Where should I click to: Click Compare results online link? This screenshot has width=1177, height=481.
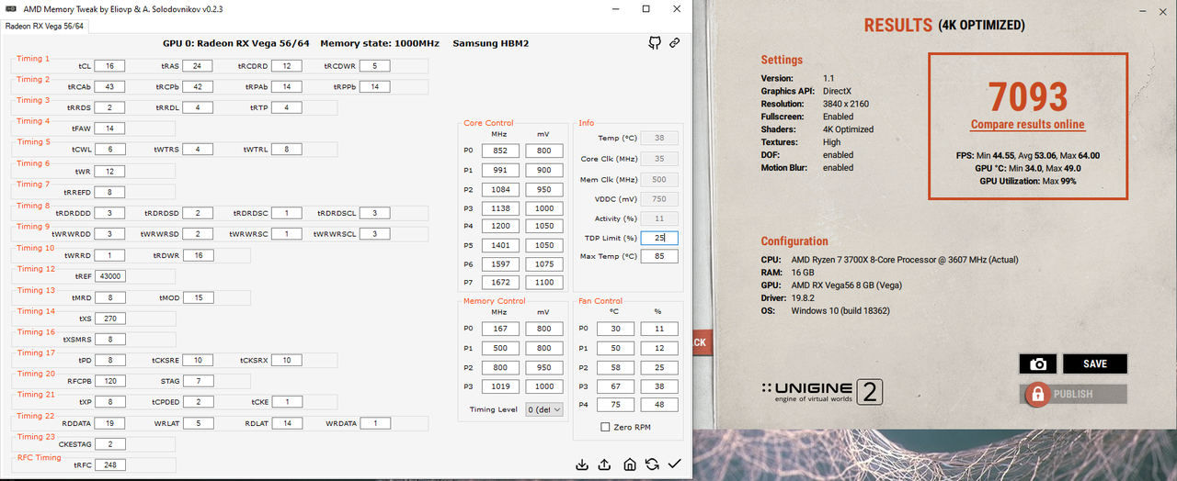point(1027,124)
